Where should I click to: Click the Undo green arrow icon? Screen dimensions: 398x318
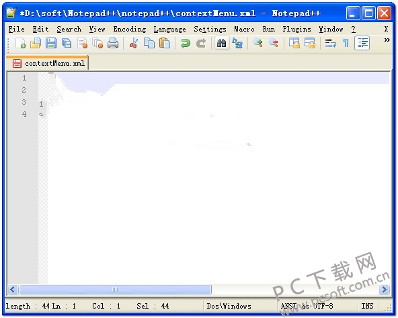pos(186,43)
